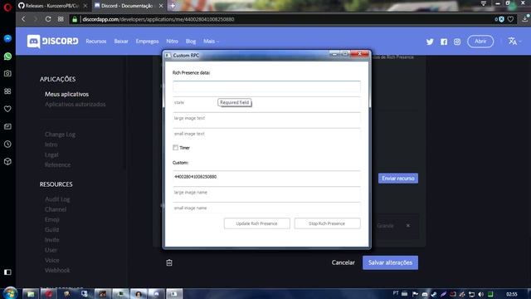Open the Audit Log resource link

tap(57, 199)
